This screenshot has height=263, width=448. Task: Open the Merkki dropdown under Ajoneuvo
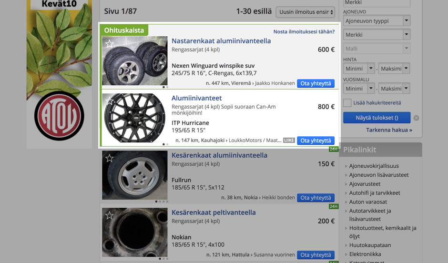pyautogui.click(x=377, y=35)
